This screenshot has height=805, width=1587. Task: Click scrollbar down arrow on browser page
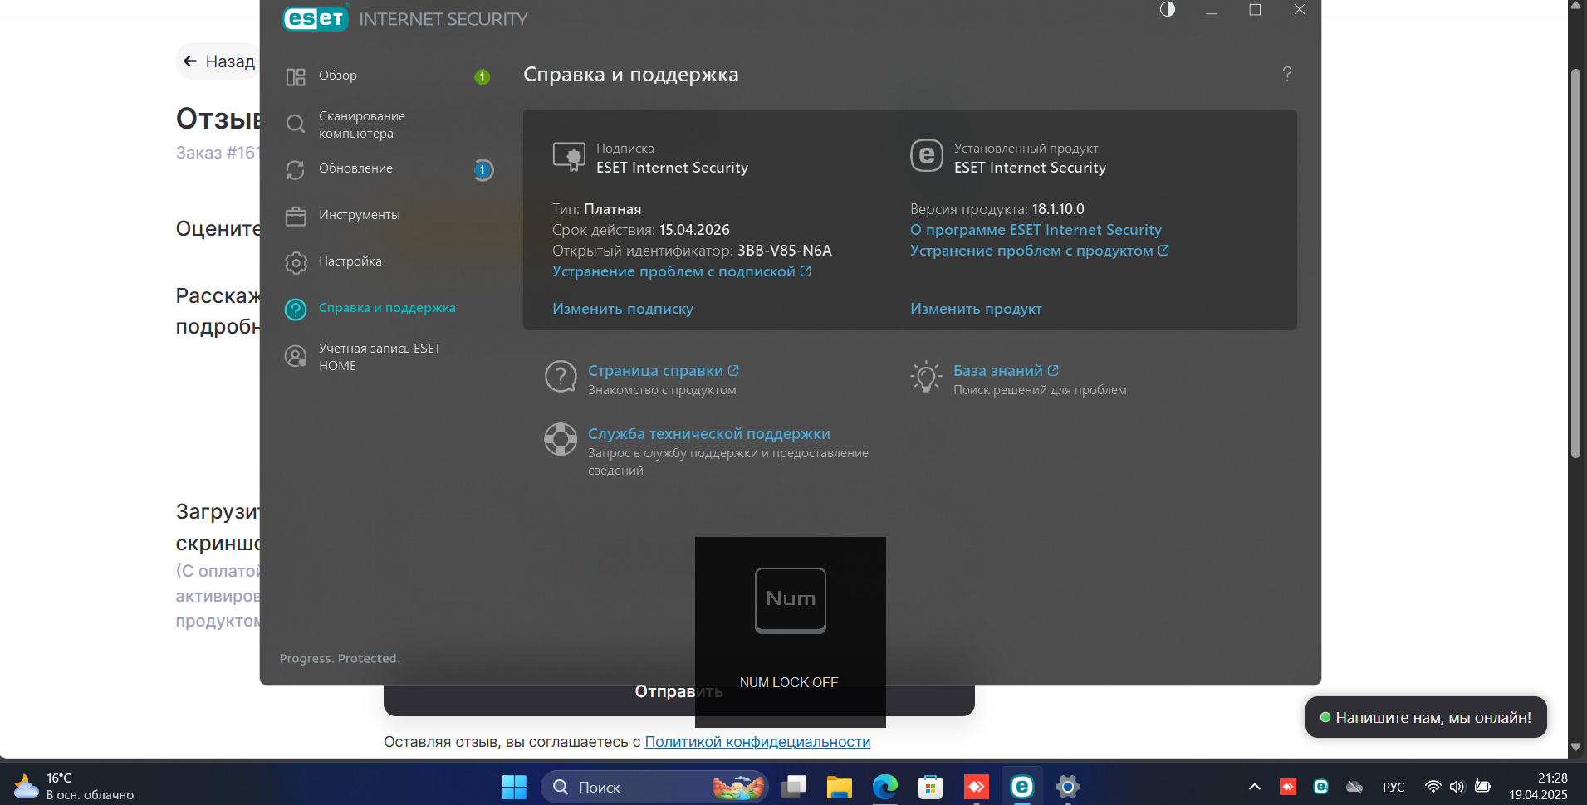pos(1575,748)
